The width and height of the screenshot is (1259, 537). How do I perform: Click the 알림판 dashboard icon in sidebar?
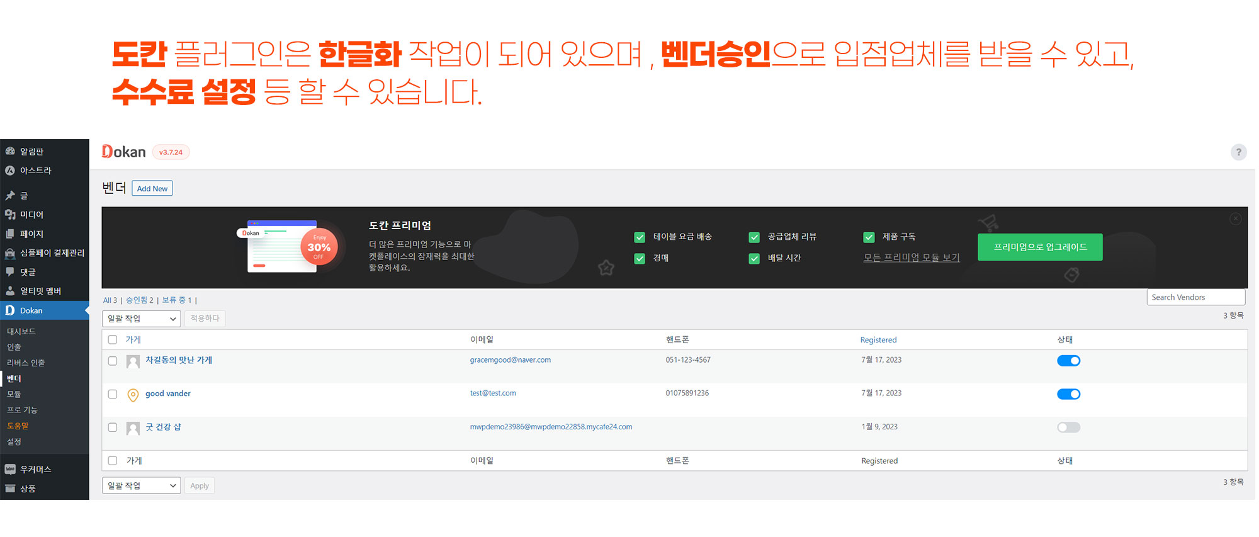(10, 151)
